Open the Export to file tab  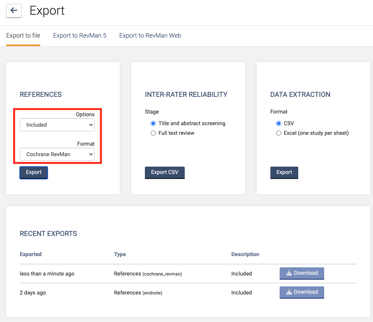click(x=23, y=36)
